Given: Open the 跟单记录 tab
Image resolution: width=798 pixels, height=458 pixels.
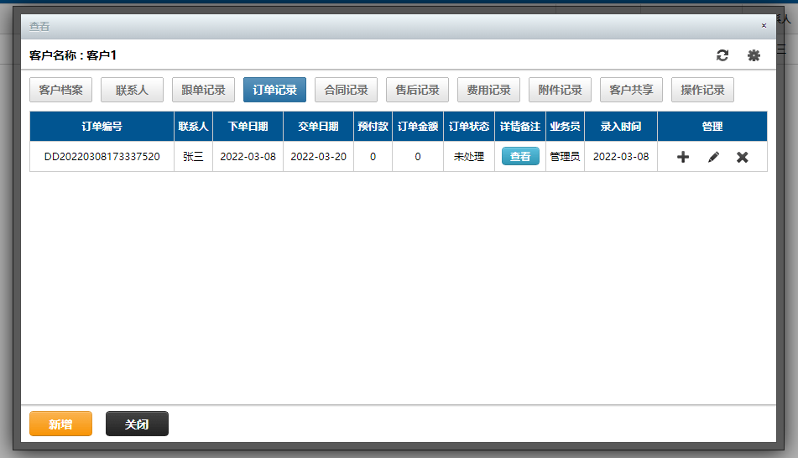Looking at the screenshot, I should pos(203,90).
